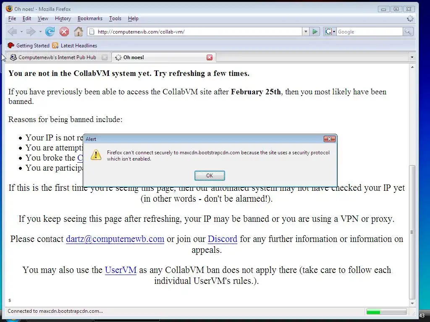Open the View menu
Image resolution: width=430 pixels, height=322 pixels.
click(x=43, y=18)
